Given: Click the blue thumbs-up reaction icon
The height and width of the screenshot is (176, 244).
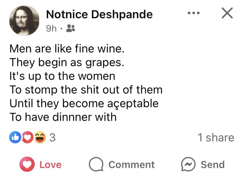Looking at the screenshot, I should pyautogui.click(x=15, y=137).
